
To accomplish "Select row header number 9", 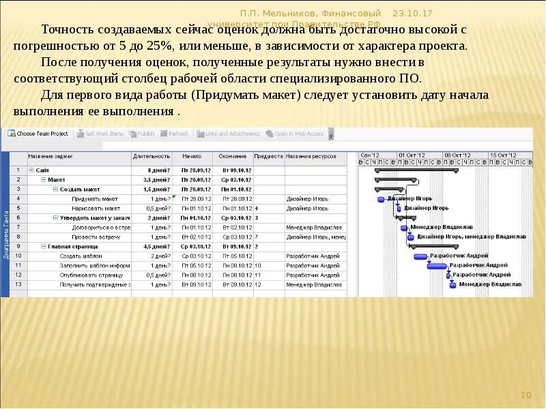I will [x=18, y=247].
